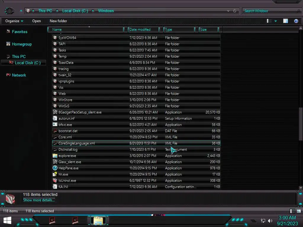This screenshot has height=227, width=303.
Task: Click Windows breadcrumb segment
Action: pyautogui.click(x=106, y=11)
